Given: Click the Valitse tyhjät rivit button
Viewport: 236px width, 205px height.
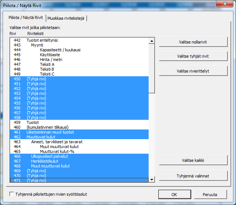Looking at the screenshot, I should [193, 56].
